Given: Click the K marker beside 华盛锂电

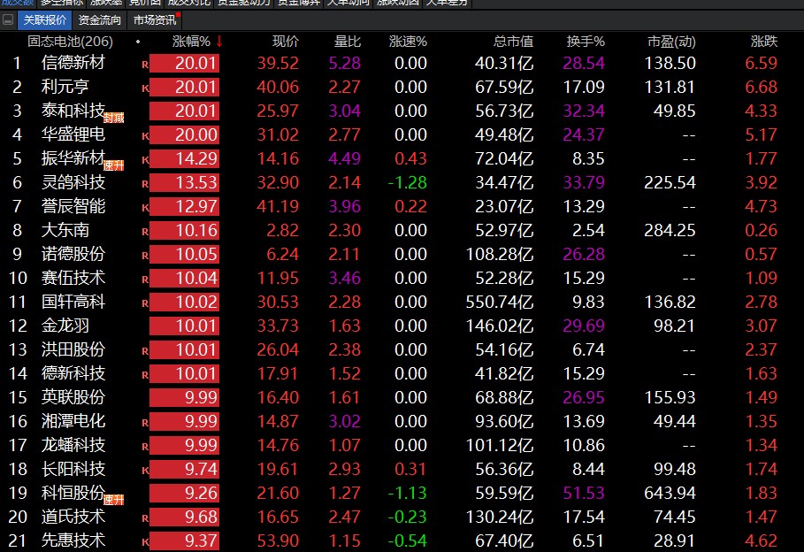Looking at the screenshot, I should point(145,136).
